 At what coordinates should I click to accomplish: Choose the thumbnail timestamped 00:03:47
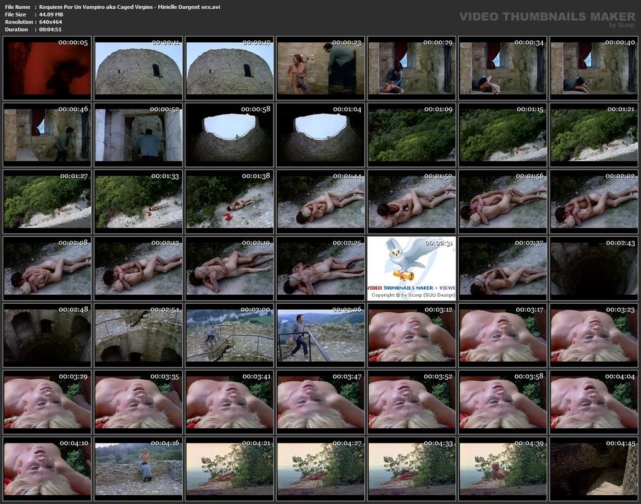coord(321,402)
